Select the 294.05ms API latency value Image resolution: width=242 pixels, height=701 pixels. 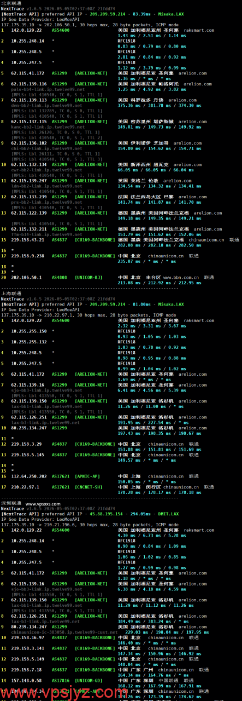139,513
